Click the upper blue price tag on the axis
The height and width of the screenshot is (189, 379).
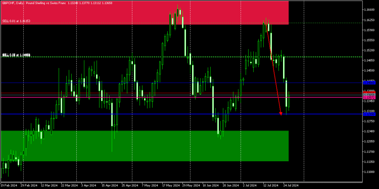coord(369,83)
